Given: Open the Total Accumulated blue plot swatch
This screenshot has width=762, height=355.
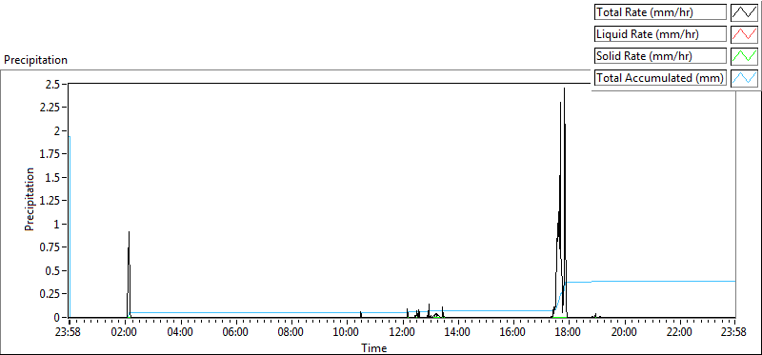Looking at the screenshot, I should (744, 78).
